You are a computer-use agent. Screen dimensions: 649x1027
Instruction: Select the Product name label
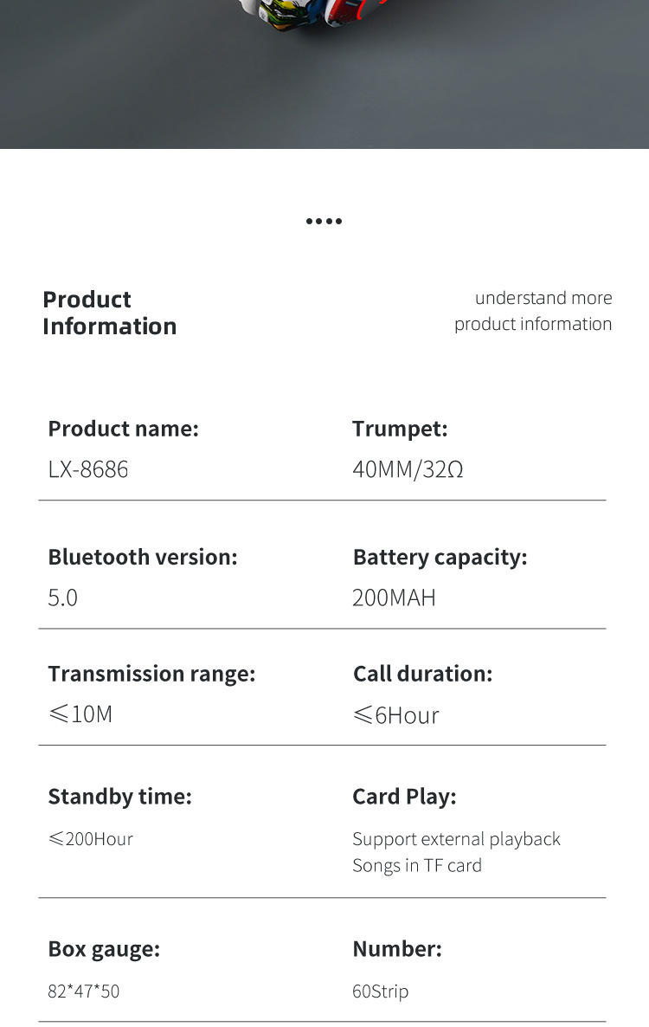[x=123, y=429]
